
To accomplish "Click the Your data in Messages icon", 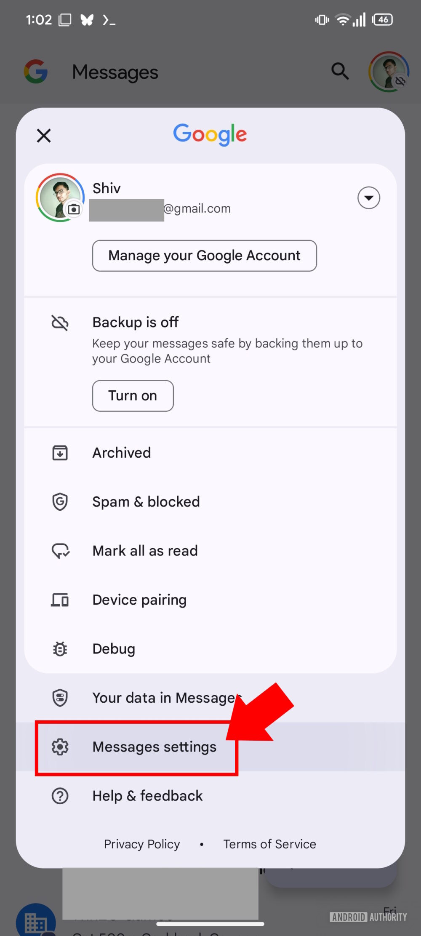I will tap(60, 697).
